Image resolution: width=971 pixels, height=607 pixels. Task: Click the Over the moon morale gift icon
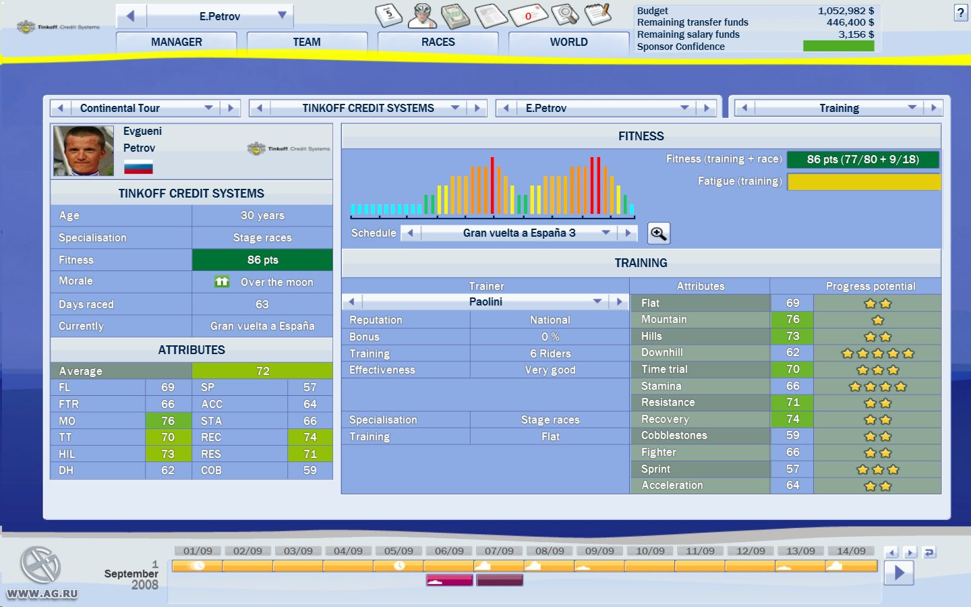(222, 281)
